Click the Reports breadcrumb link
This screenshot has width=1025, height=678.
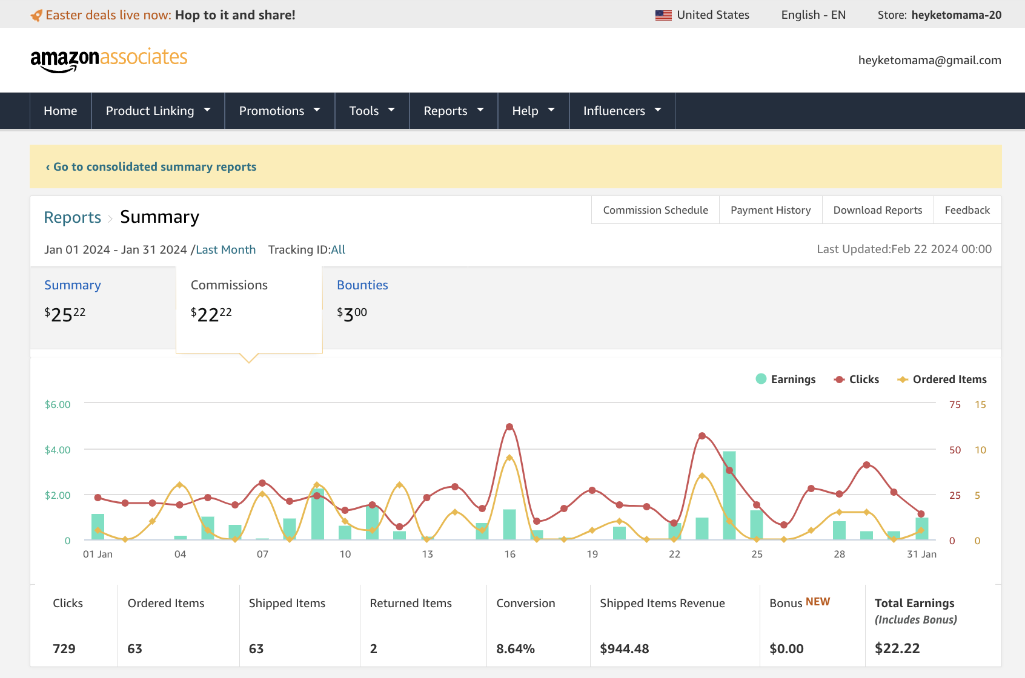coord(73,217)
